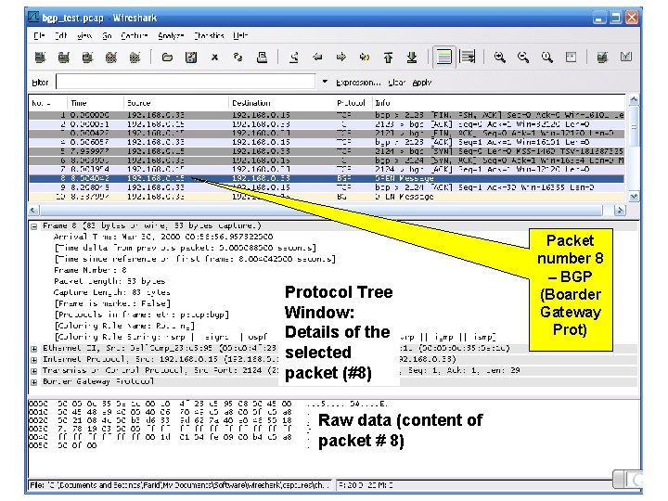The width and height of the screenshot is (668, 501).
Task: Click the Apply filter button
Action: (x=422, y=83)
